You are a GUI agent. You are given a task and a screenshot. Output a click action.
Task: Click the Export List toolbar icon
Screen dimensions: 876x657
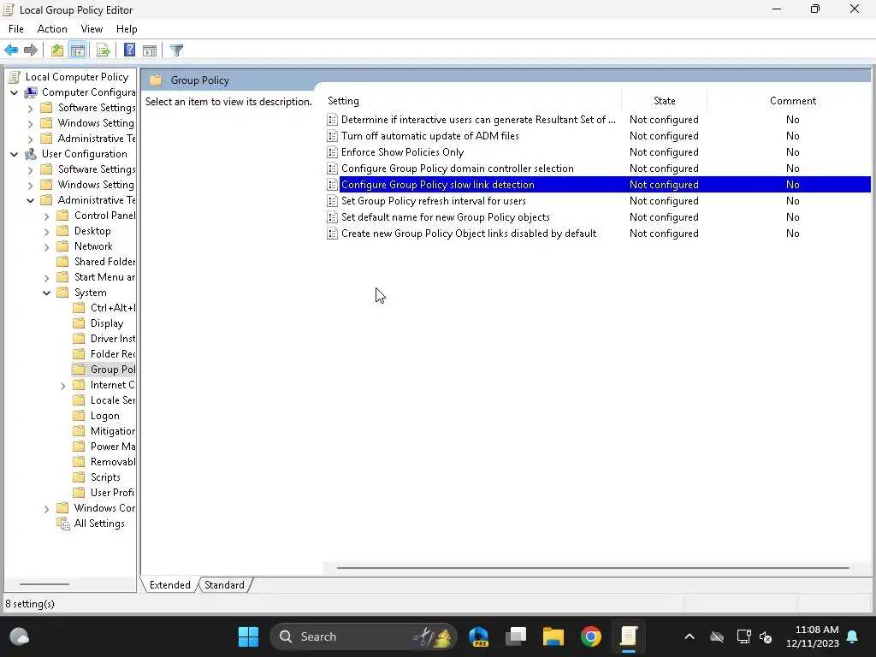(x=104, y=50)
